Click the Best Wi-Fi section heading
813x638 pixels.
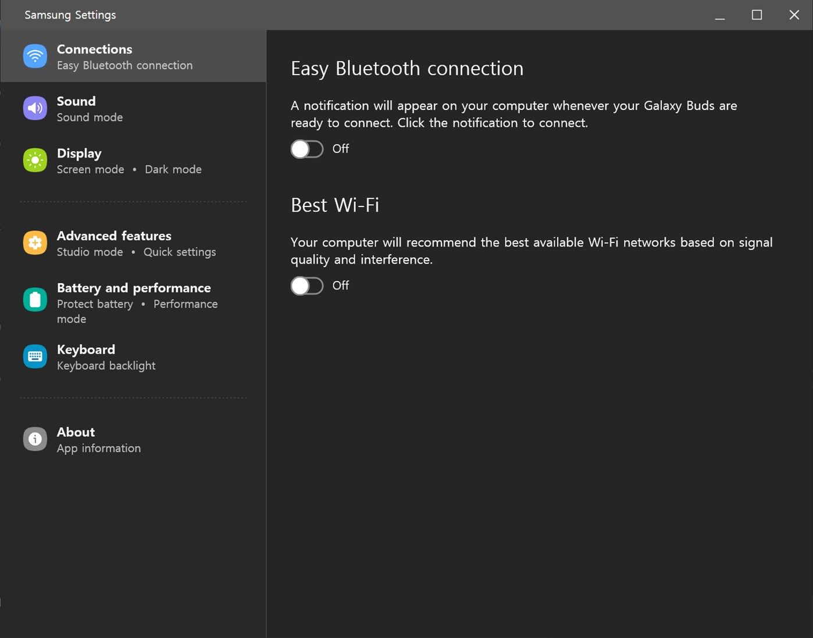[335, 205]
